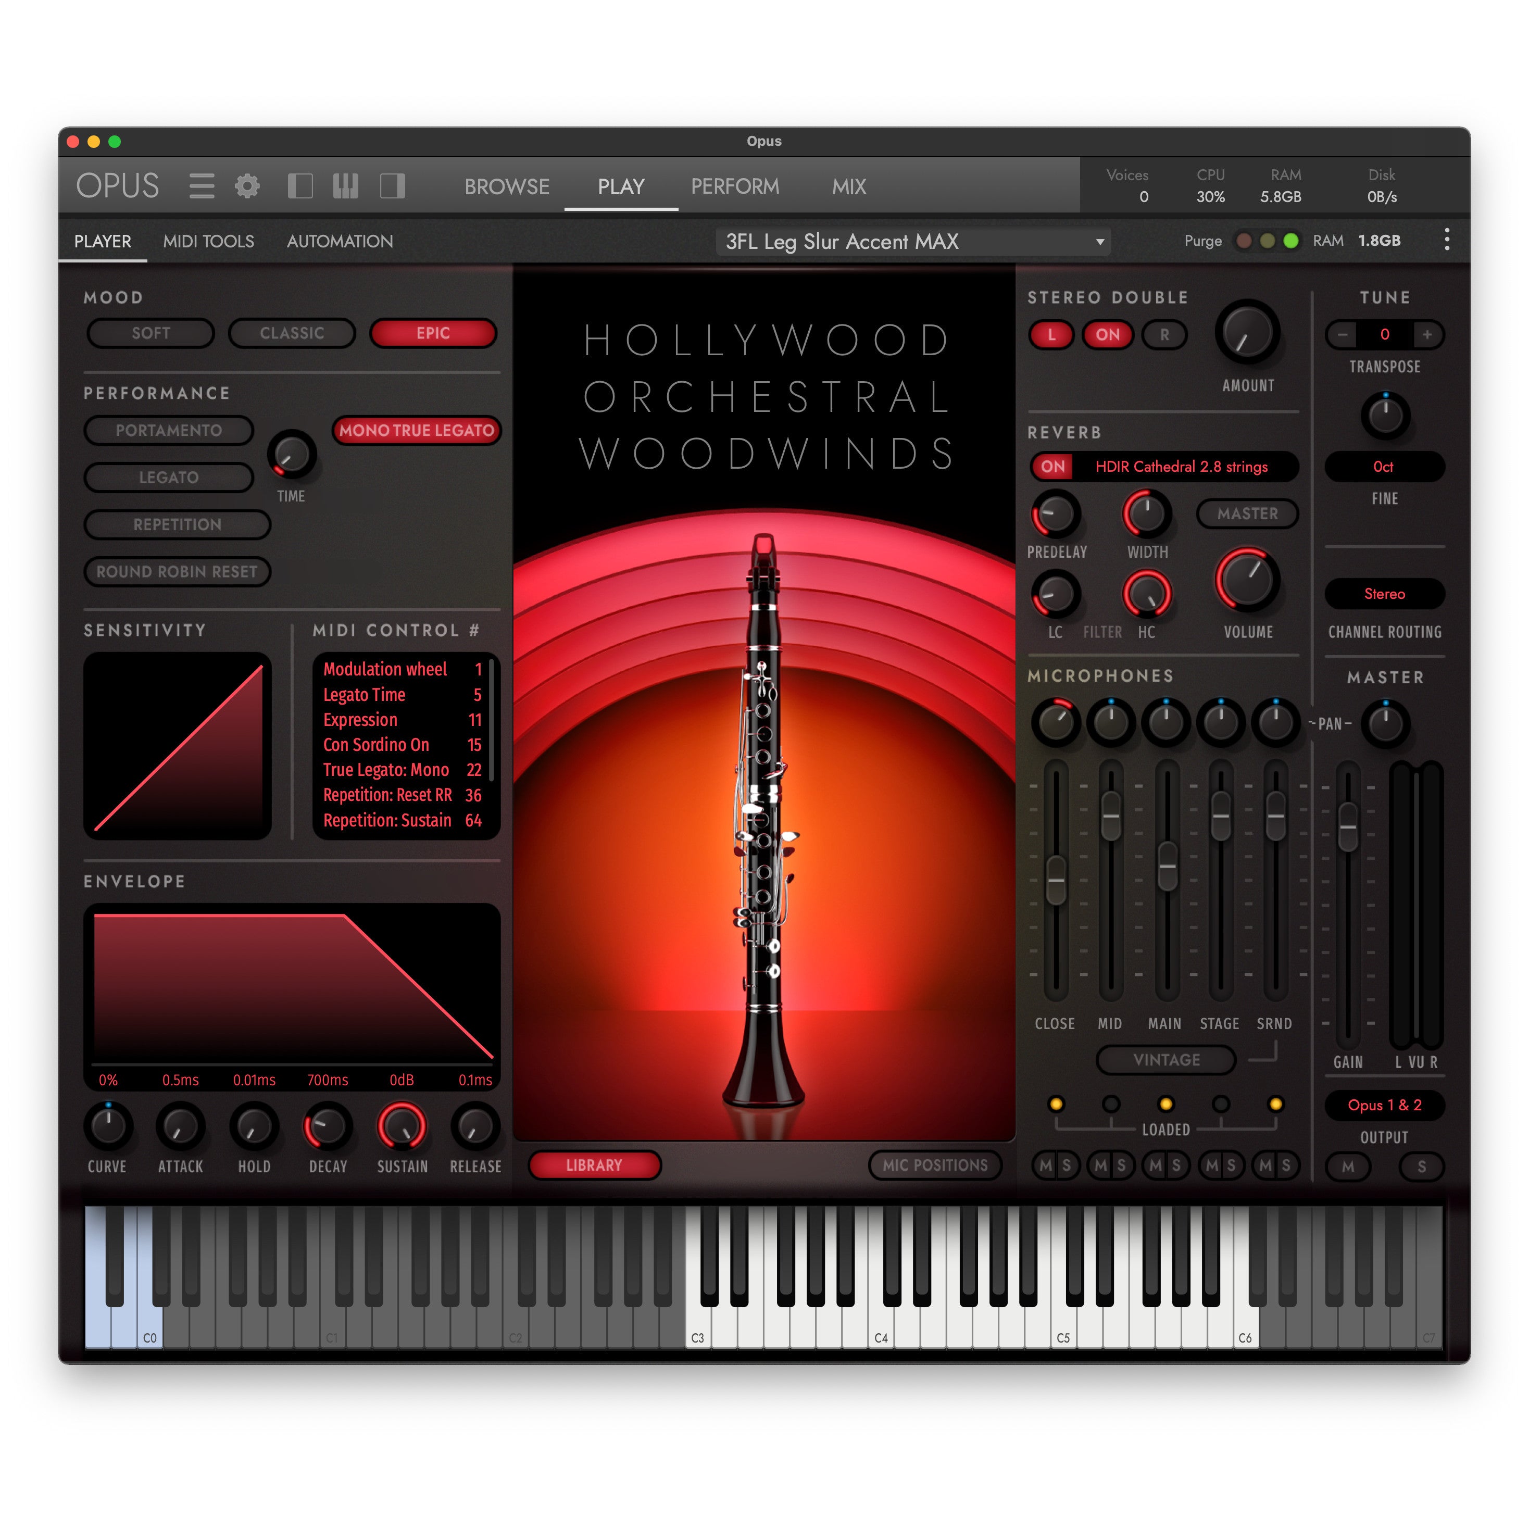Enable the Soft mood
Image resolution: width=1529 pixels, height=1529 pixels.
tap(151, 333)
